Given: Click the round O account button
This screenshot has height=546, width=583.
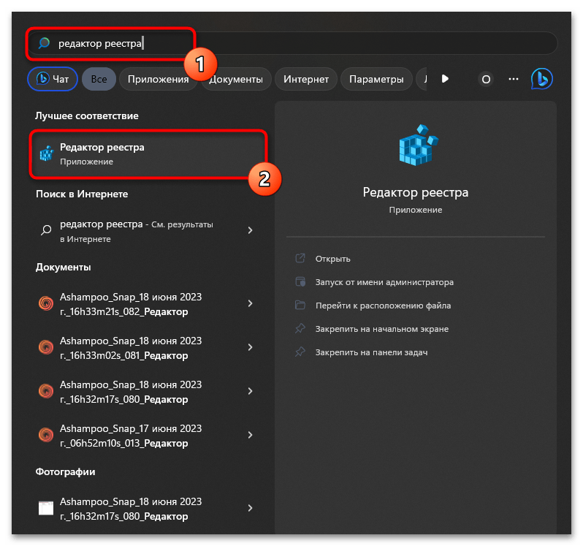Looking at the screenshot, I should pos(486,79).
